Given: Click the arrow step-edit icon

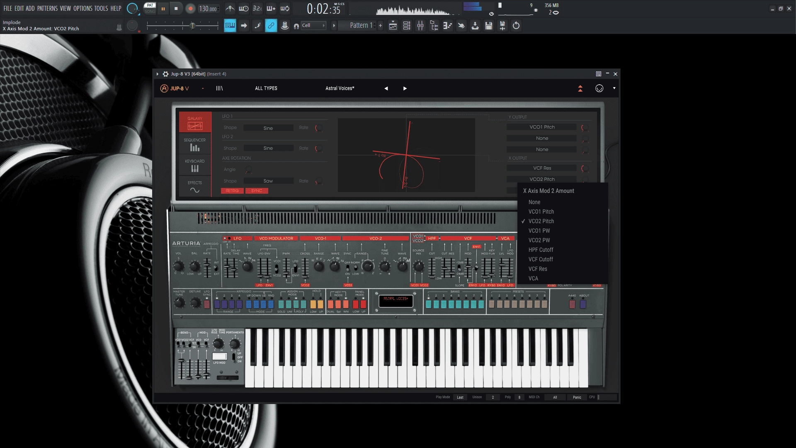Looking at the screenshot, I should (244, 26).
